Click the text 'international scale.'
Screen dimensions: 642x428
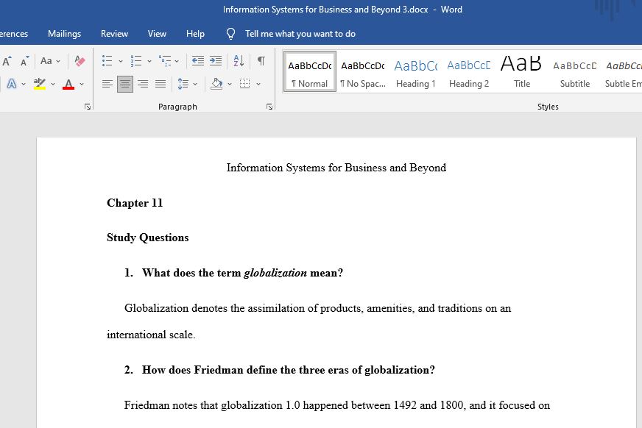tap(151, 335)
